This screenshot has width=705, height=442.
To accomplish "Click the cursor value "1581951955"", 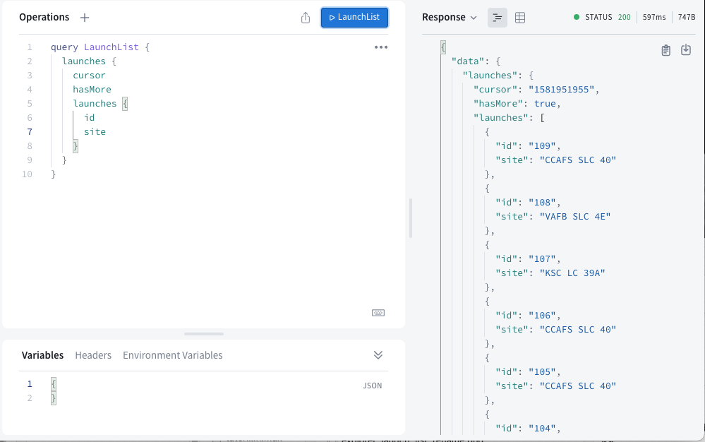I will click(561, 90).
